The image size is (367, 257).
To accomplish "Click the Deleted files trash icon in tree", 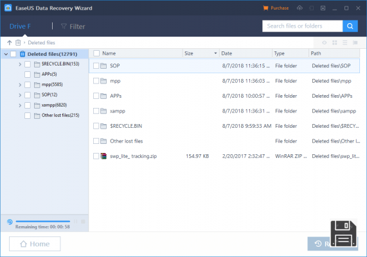I will [22, 54].
